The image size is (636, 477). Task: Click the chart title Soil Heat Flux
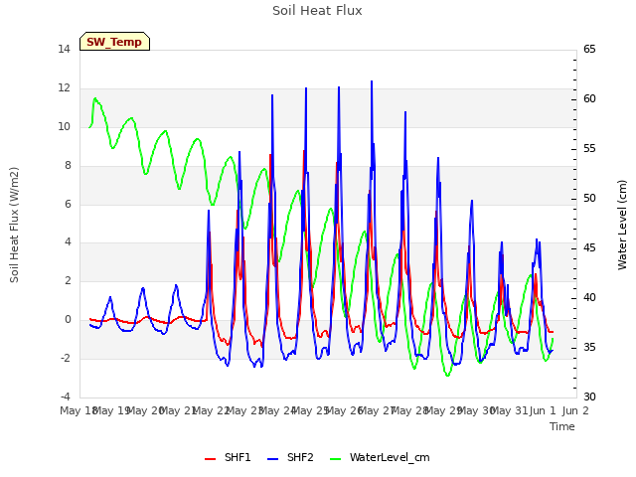(317, 11)
